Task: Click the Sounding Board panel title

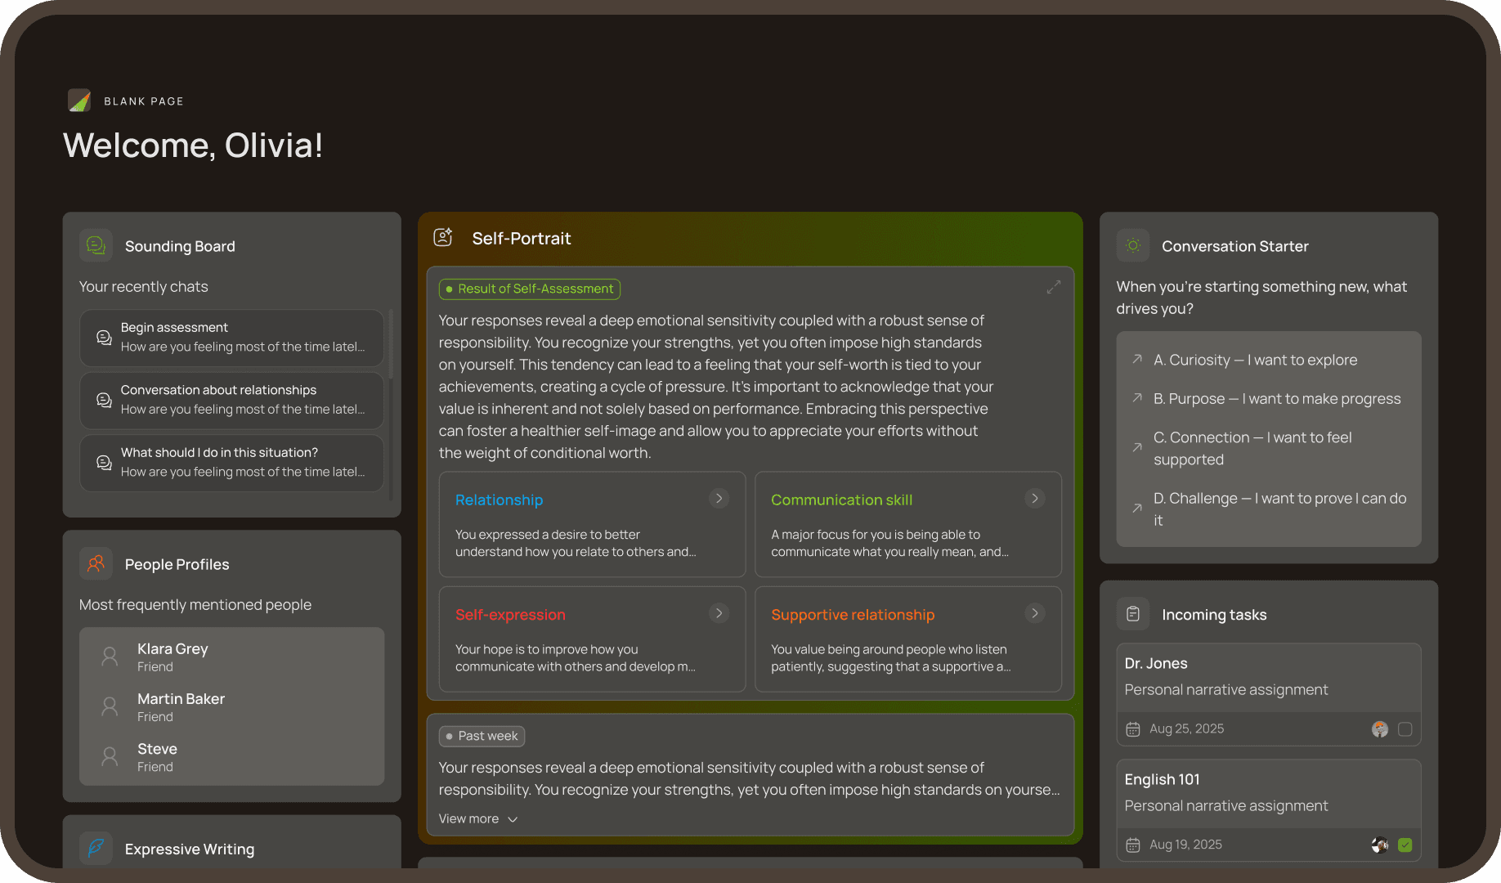Action: (x=180, y=246)
